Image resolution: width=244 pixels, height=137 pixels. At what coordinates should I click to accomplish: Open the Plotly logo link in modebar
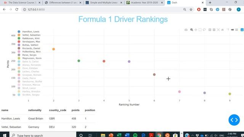(x=242, y=30)
